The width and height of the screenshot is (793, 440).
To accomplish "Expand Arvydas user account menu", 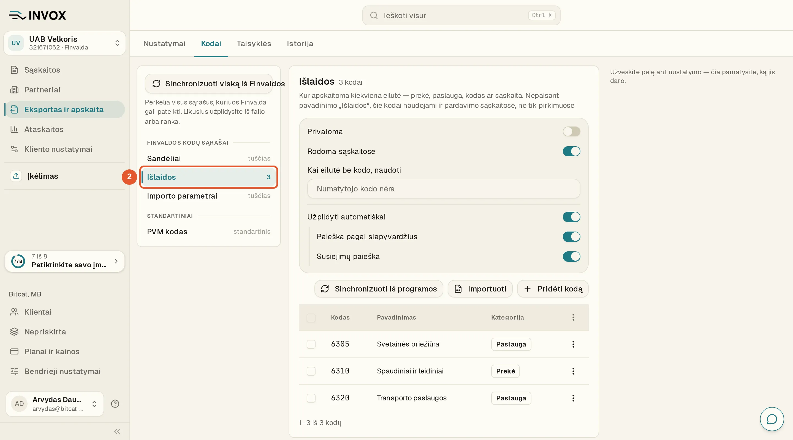I will [x=55, y=404].
